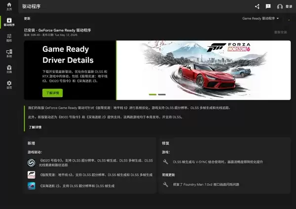Screen dimensions: 296x209
Task: Click the 登录 login text
Action: (x=289, y=6)
